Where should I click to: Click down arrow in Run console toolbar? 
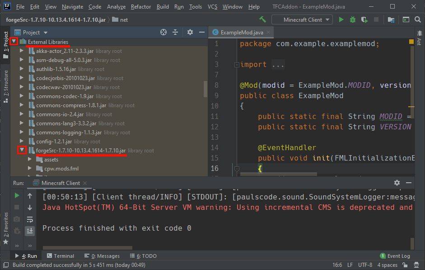tap(30, 208)
